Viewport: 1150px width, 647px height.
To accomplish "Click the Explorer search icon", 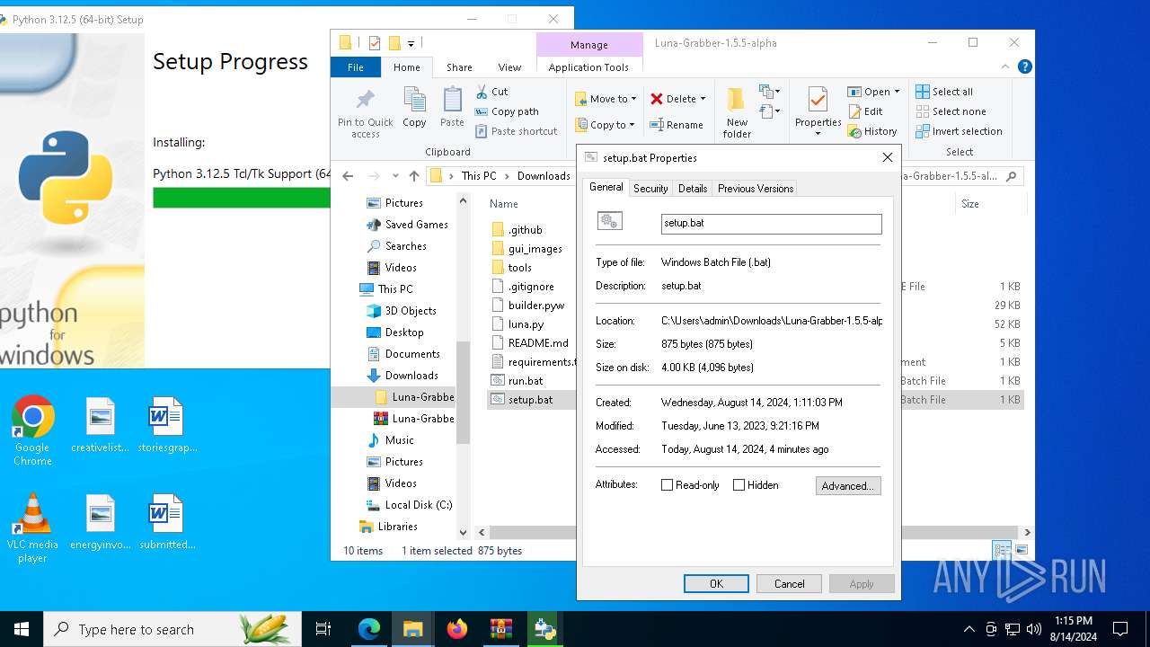I will (x=1012, y=176).
